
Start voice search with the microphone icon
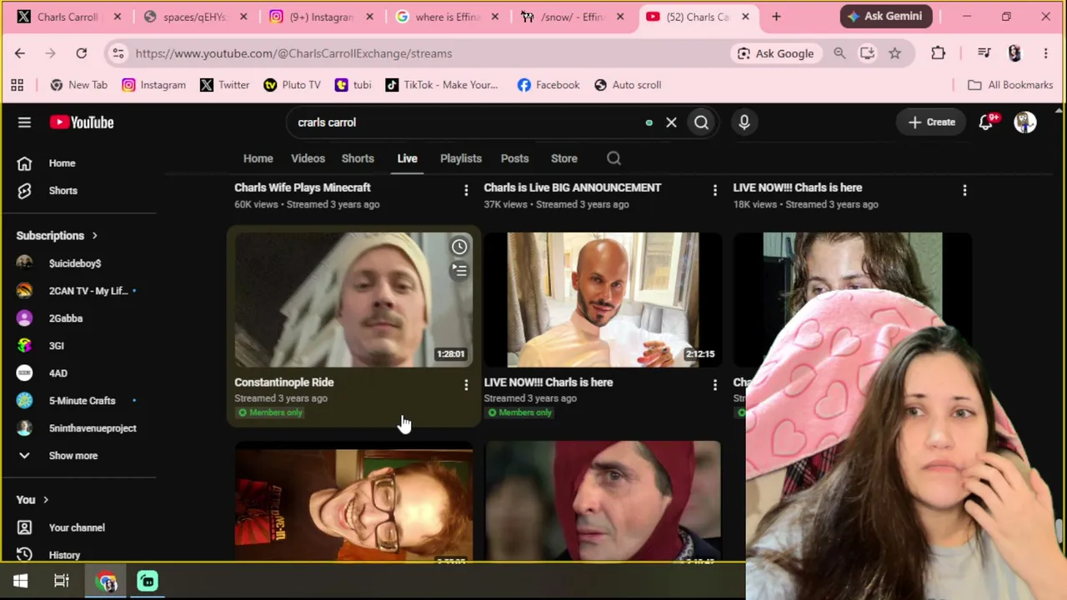coord(744,122)
